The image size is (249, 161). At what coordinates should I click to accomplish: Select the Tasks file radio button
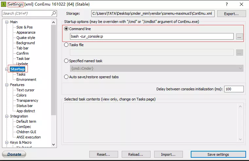66,45
